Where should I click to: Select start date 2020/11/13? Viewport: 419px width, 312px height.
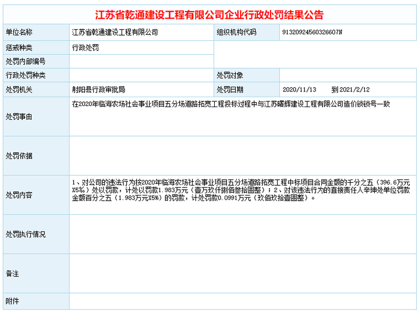click(x=299, y=90)
